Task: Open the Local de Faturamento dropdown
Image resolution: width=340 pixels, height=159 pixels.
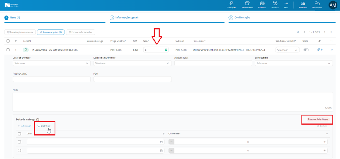Action: (132, 63)
